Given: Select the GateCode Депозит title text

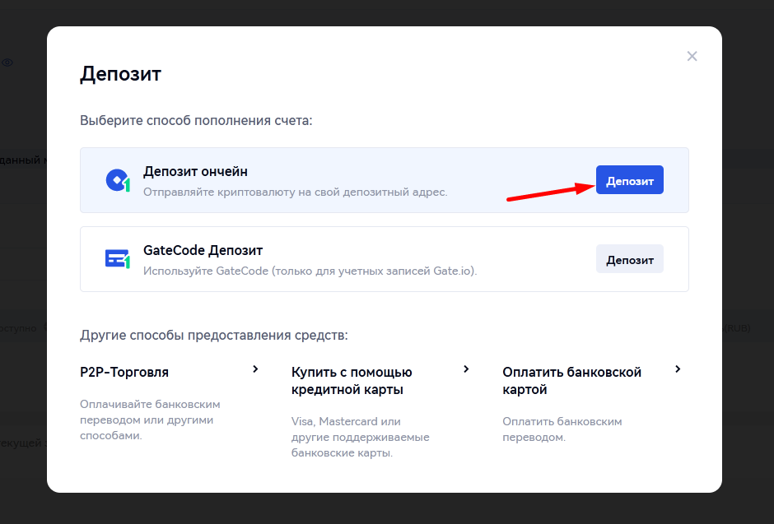Looking at the screenshot, I should pos(203,250).
